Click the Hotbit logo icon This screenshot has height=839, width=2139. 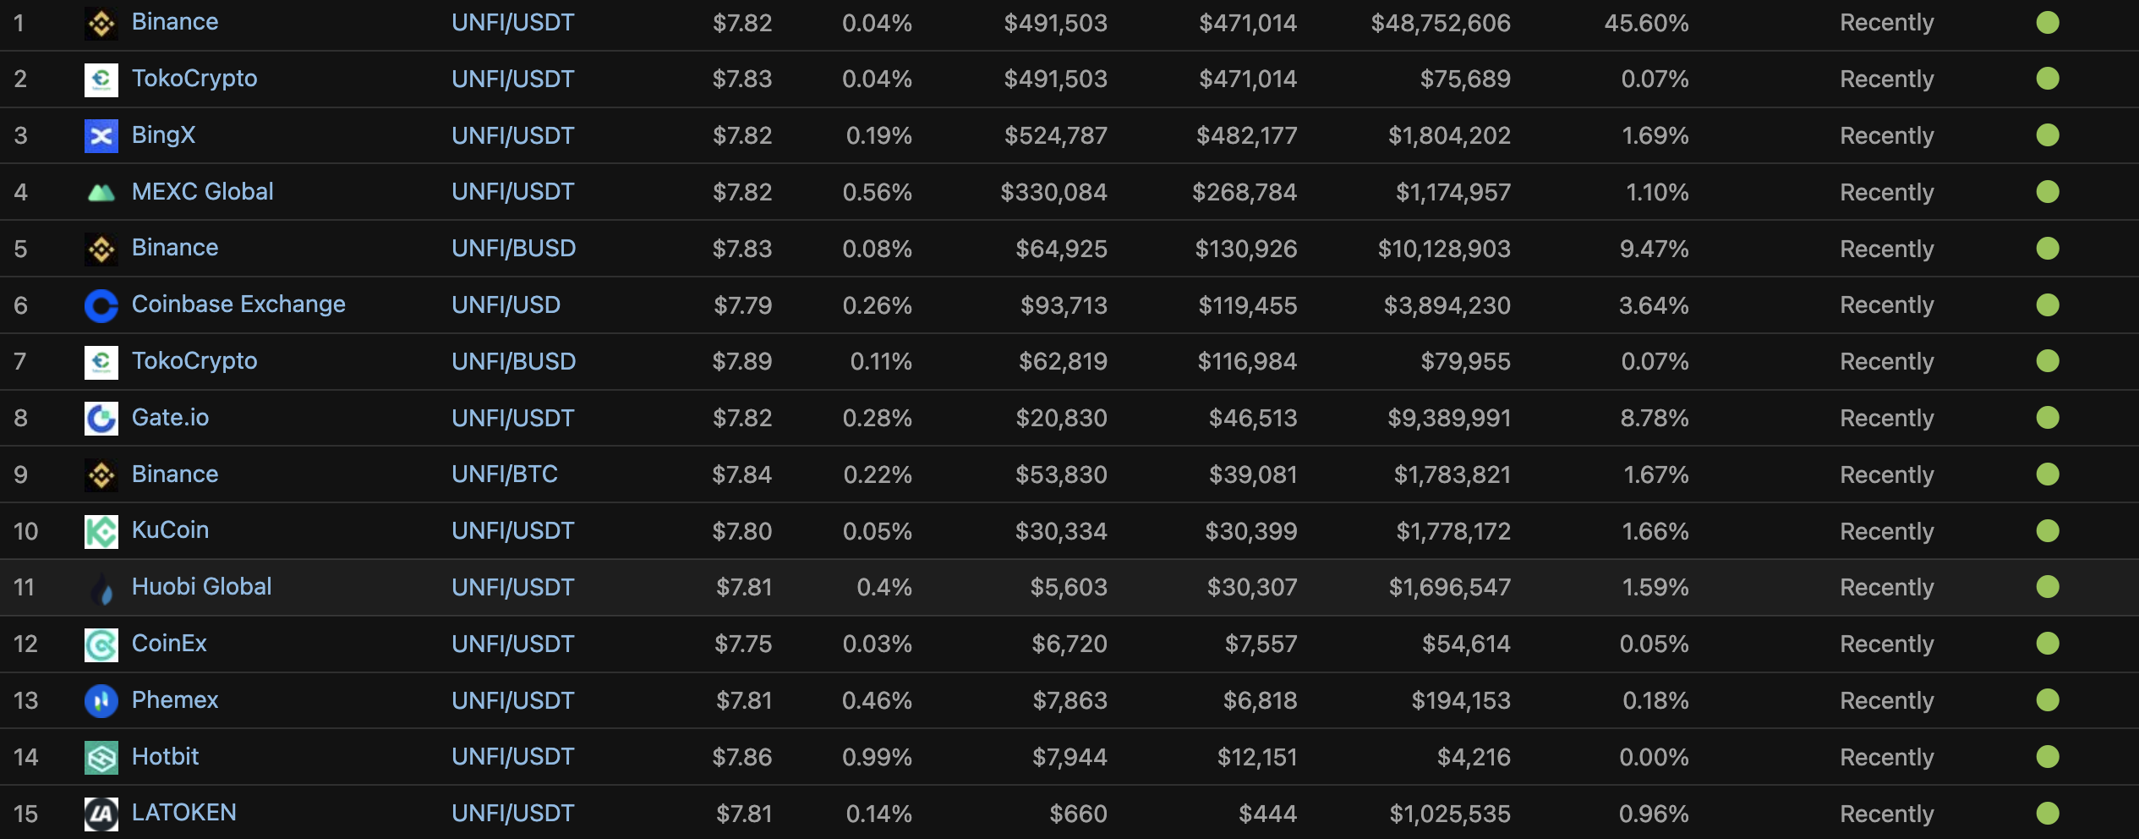(101, 758)
